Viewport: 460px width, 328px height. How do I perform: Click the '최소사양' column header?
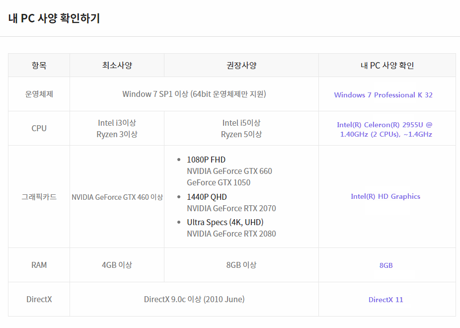[x=117, y=65]
